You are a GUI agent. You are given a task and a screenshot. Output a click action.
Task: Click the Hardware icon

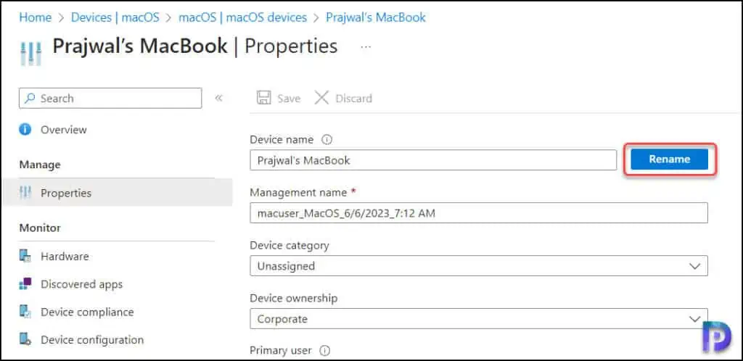point(25,257)
